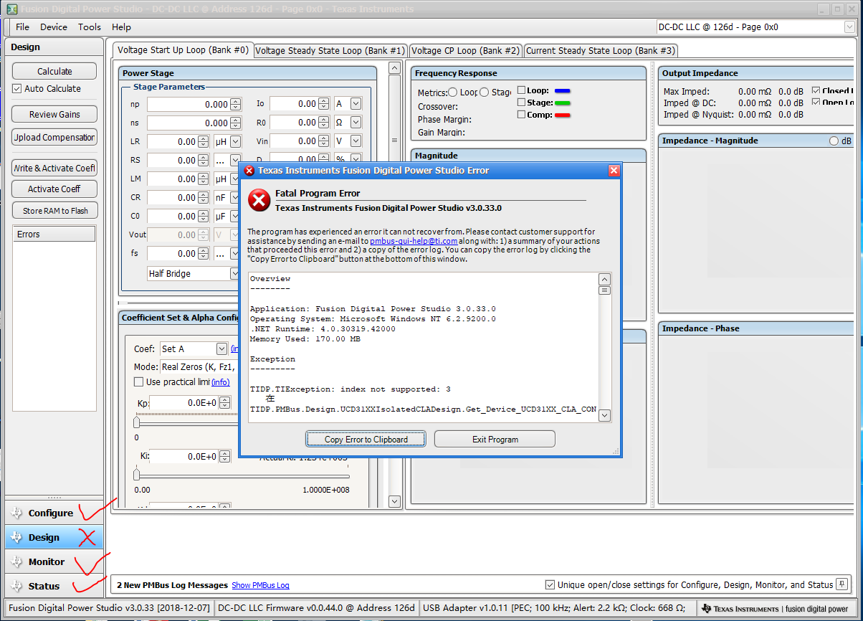Open the Tools menu

90,27
